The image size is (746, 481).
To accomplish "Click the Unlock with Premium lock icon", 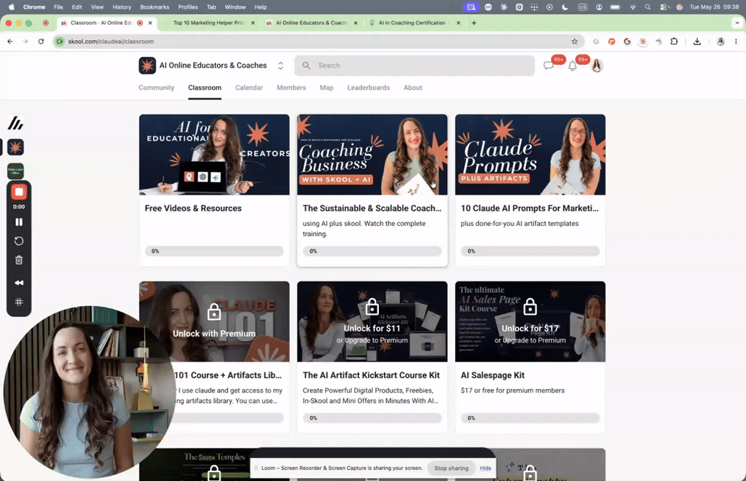I will tap(214, 312).
